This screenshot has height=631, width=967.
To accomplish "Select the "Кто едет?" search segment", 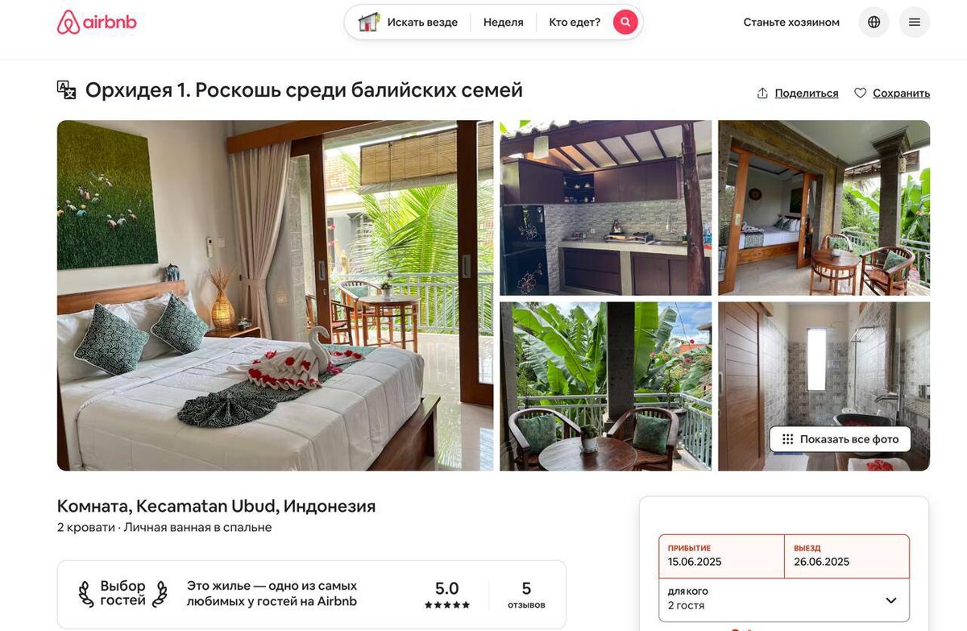I will click(575, 22).
